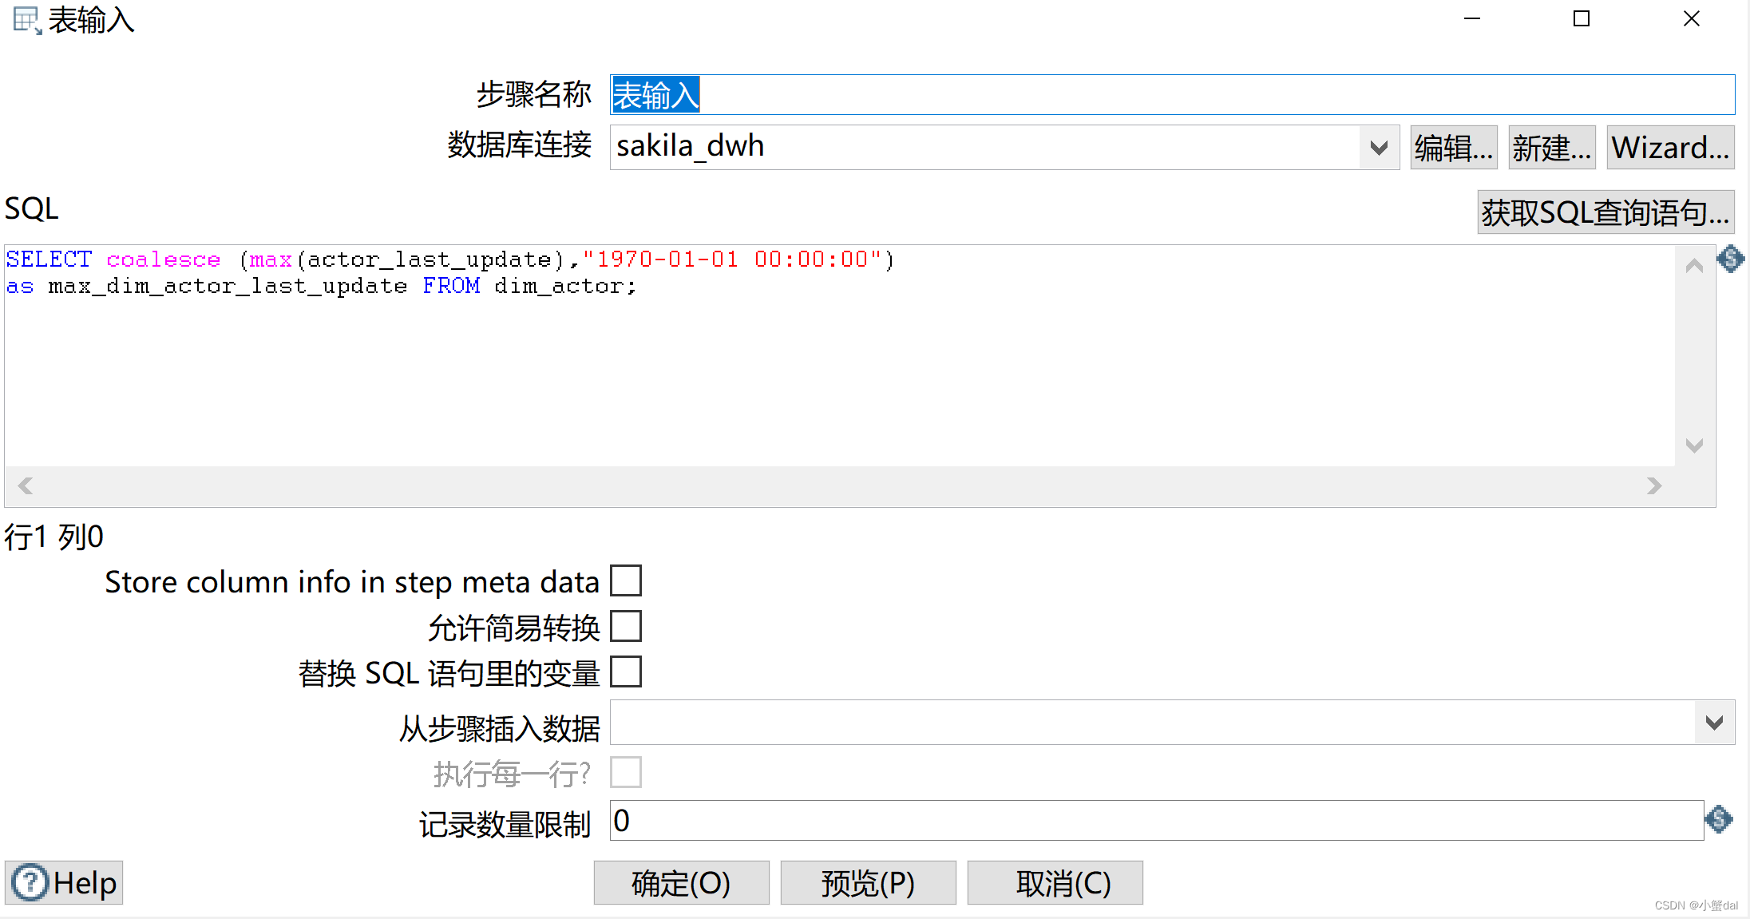Check the 允许简易转换 option
Screen dimensions: 1750x919
click(626, 626)
